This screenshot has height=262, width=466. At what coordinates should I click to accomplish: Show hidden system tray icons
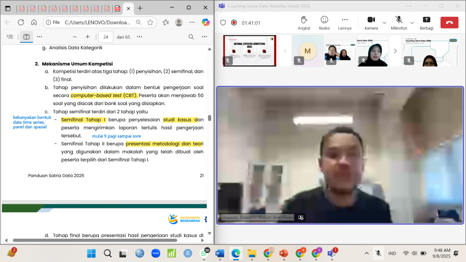pyautogui.click(x=367, y=253)
